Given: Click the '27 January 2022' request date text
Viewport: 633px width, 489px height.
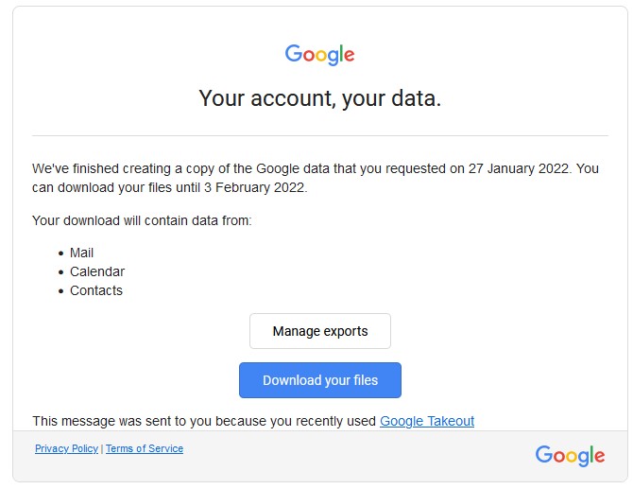Looking at the screenshot, I should pos(519,168).
